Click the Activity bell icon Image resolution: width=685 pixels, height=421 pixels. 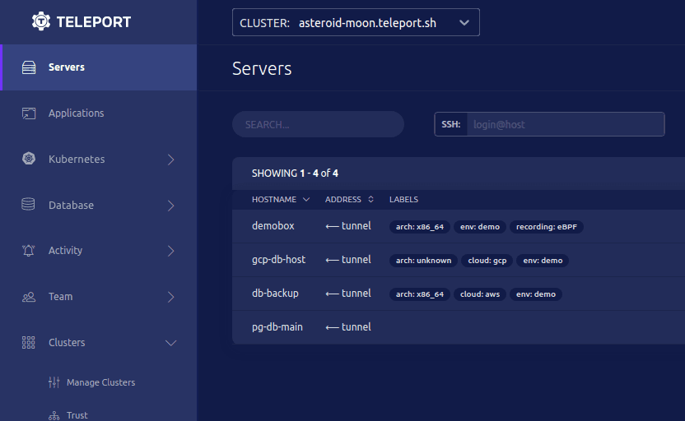(x=28, y=251)
